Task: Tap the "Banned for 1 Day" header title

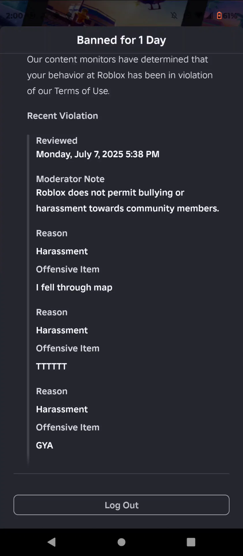Action: (x=122, y=40)
